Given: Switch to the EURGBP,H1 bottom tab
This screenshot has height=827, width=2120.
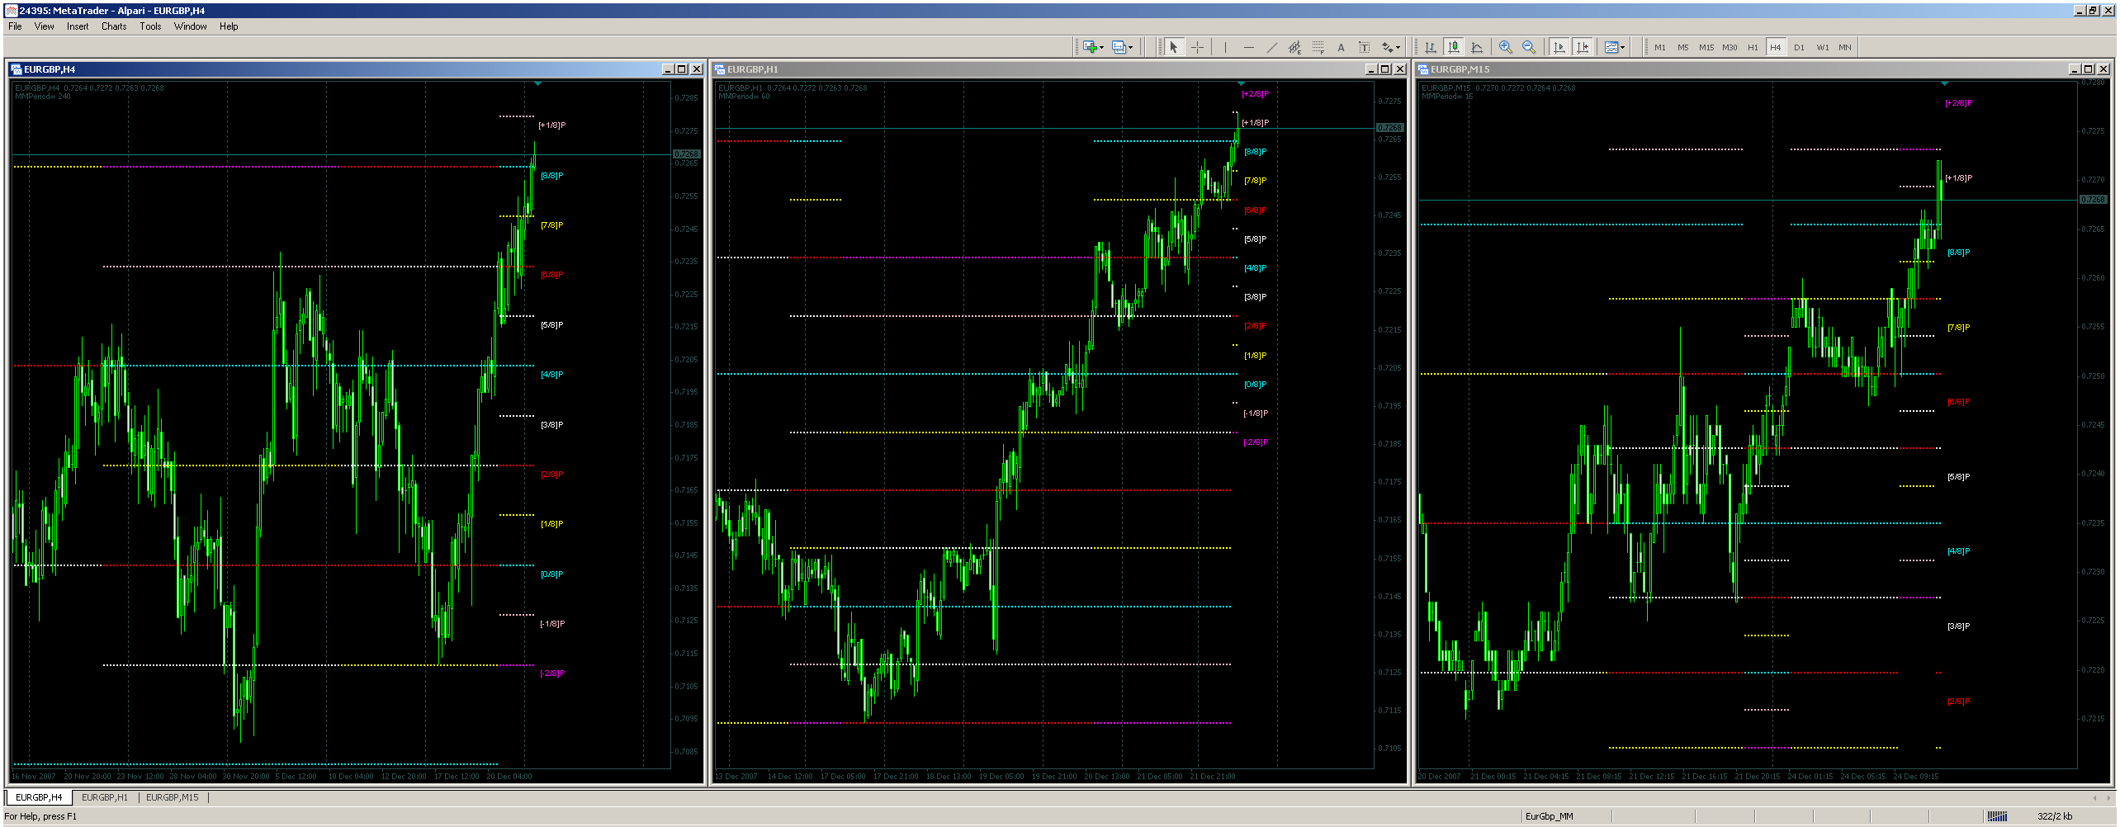Looking at the screenshot, I should coord(105,797).
